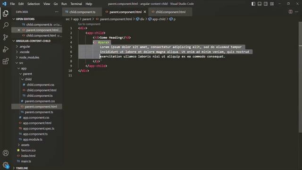Open app.component.html file
Screen dimensions: 302x170
click(x=37, y=123)
